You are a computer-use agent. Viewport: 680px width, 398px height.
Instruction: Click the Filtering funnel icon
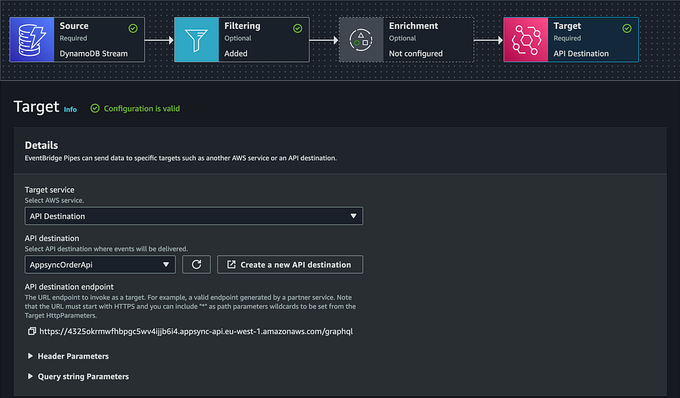point(197,40)
